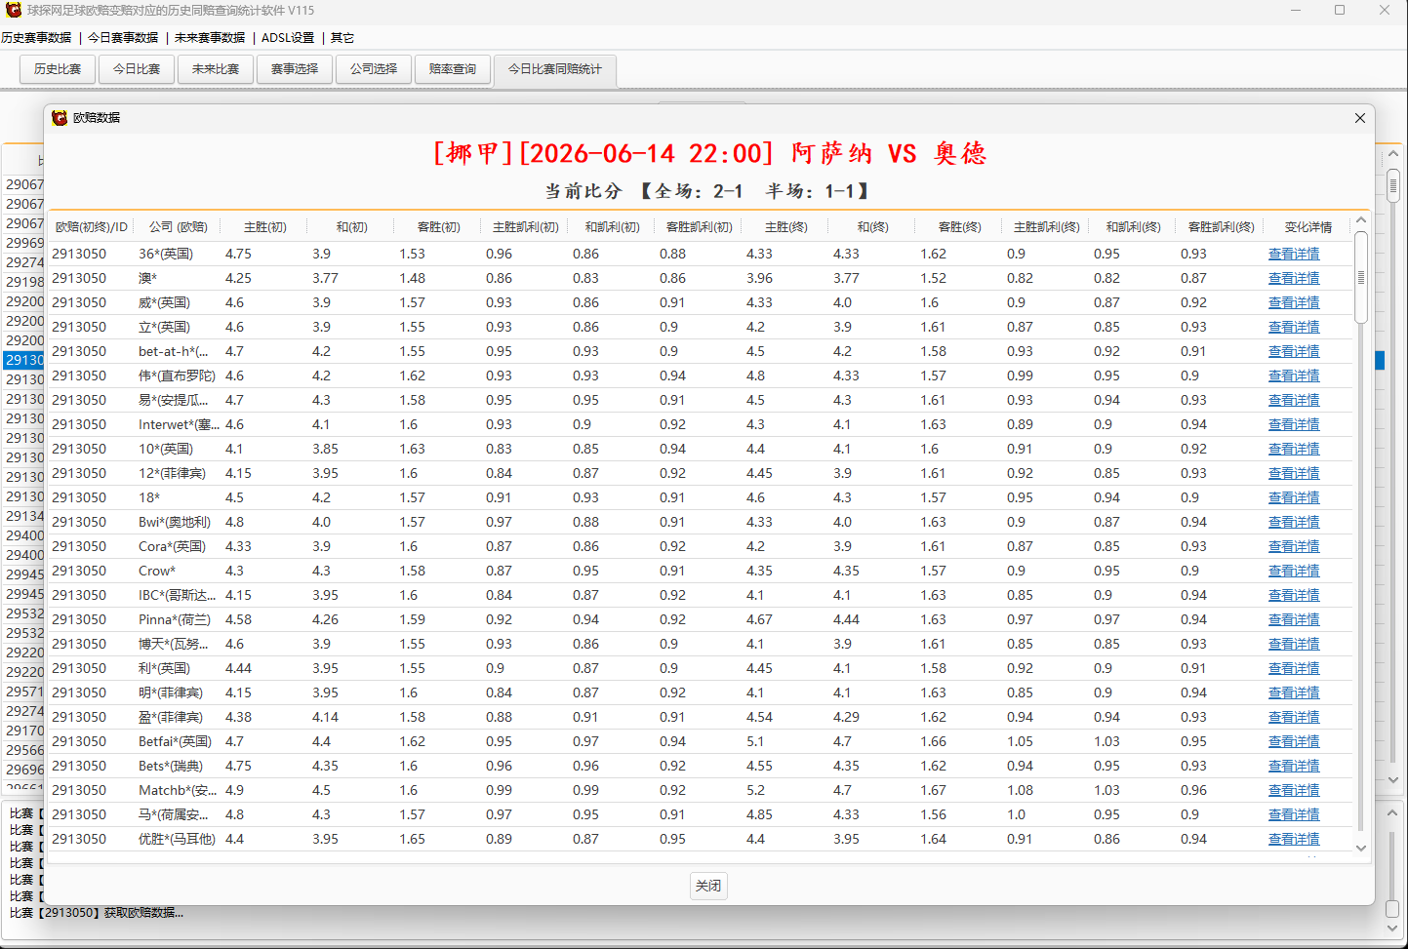This screenshot has height=949, width=1408.
Task: Open 查看详情 for bet-at-h* row
Action: click(x=1294, y=351)
